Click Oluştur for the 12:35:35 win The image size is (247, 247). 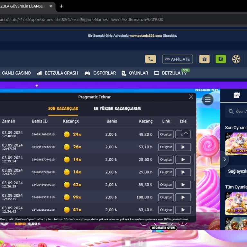point(166,197)
